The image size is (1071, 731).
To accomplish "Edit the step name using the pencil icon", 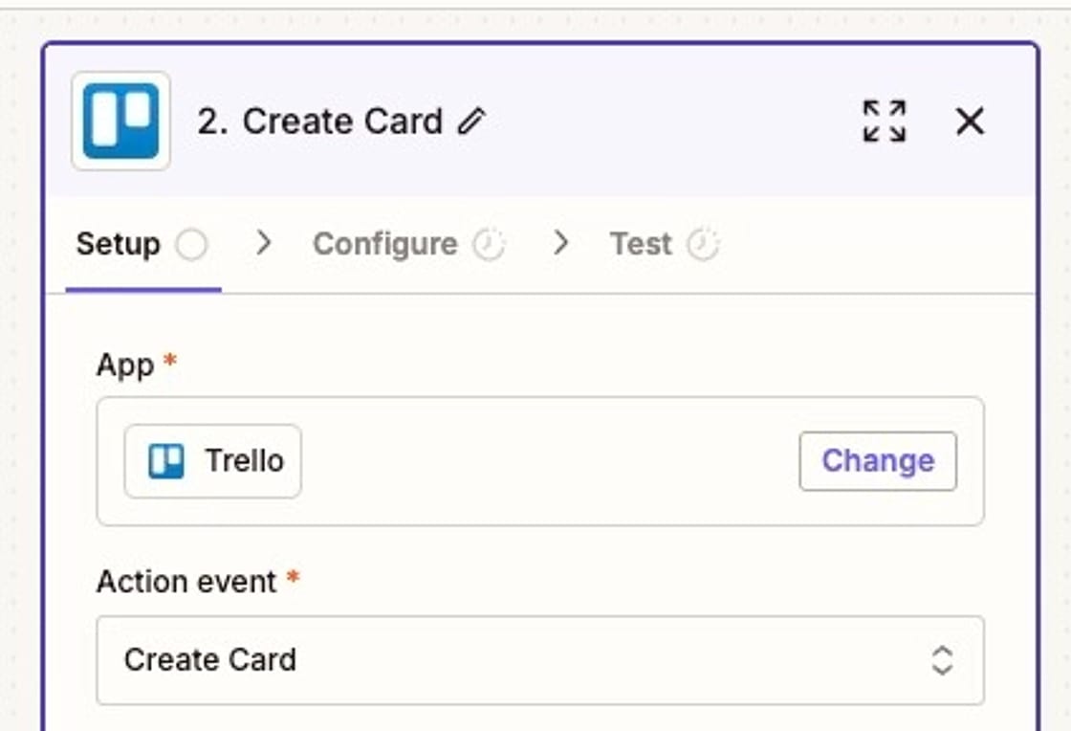I will tap(471, 122).
